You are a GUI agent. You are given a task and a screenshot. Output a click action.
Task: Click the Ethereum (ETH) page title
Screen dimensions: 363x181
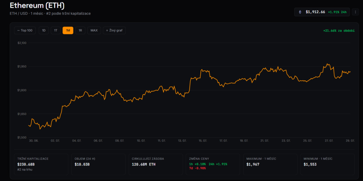(37, 5)
